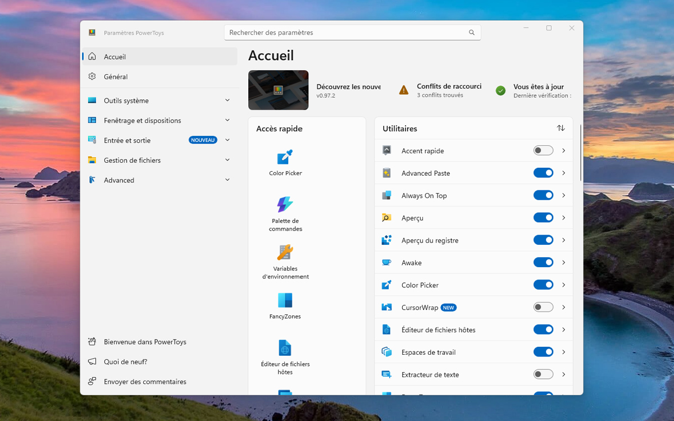Image resolution: width=674 pixels, height=421 pixels.
Task: Click the sort icon in Utilitaires header
Action: 561,128
